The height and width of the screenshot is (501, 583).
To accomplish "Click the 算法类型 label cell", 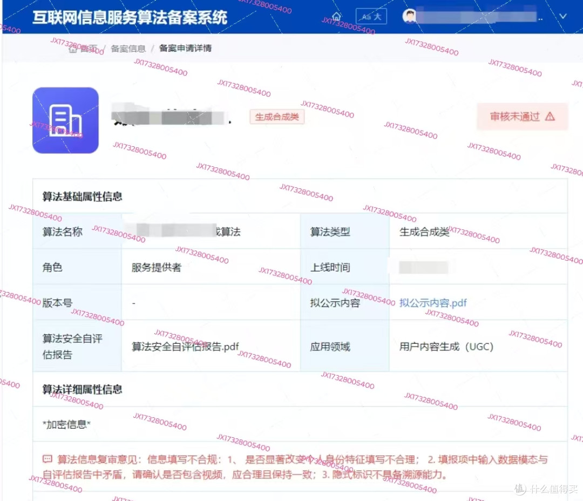I will [344, 232].
